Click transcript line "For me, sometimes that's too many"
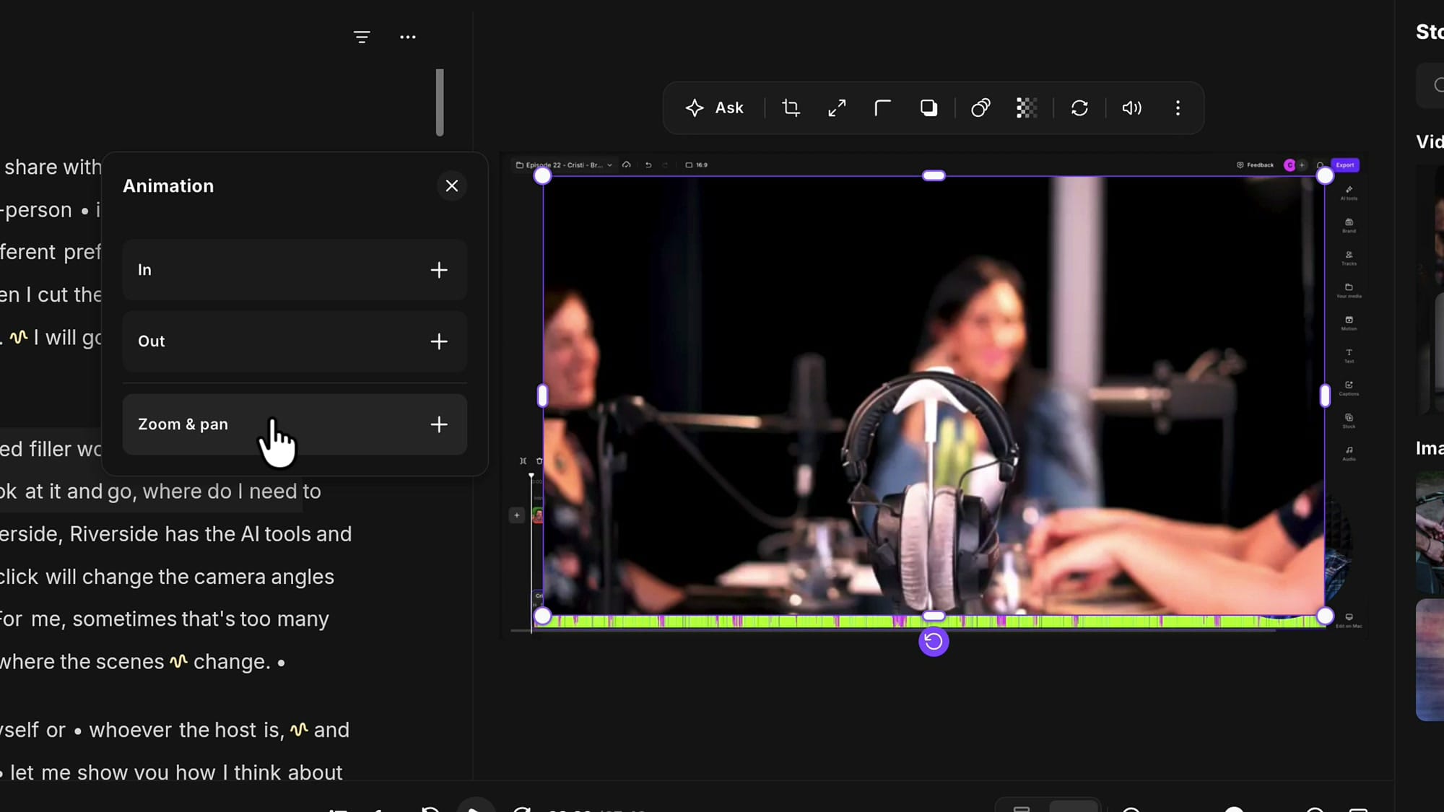1444x812 pixels. 164,619
